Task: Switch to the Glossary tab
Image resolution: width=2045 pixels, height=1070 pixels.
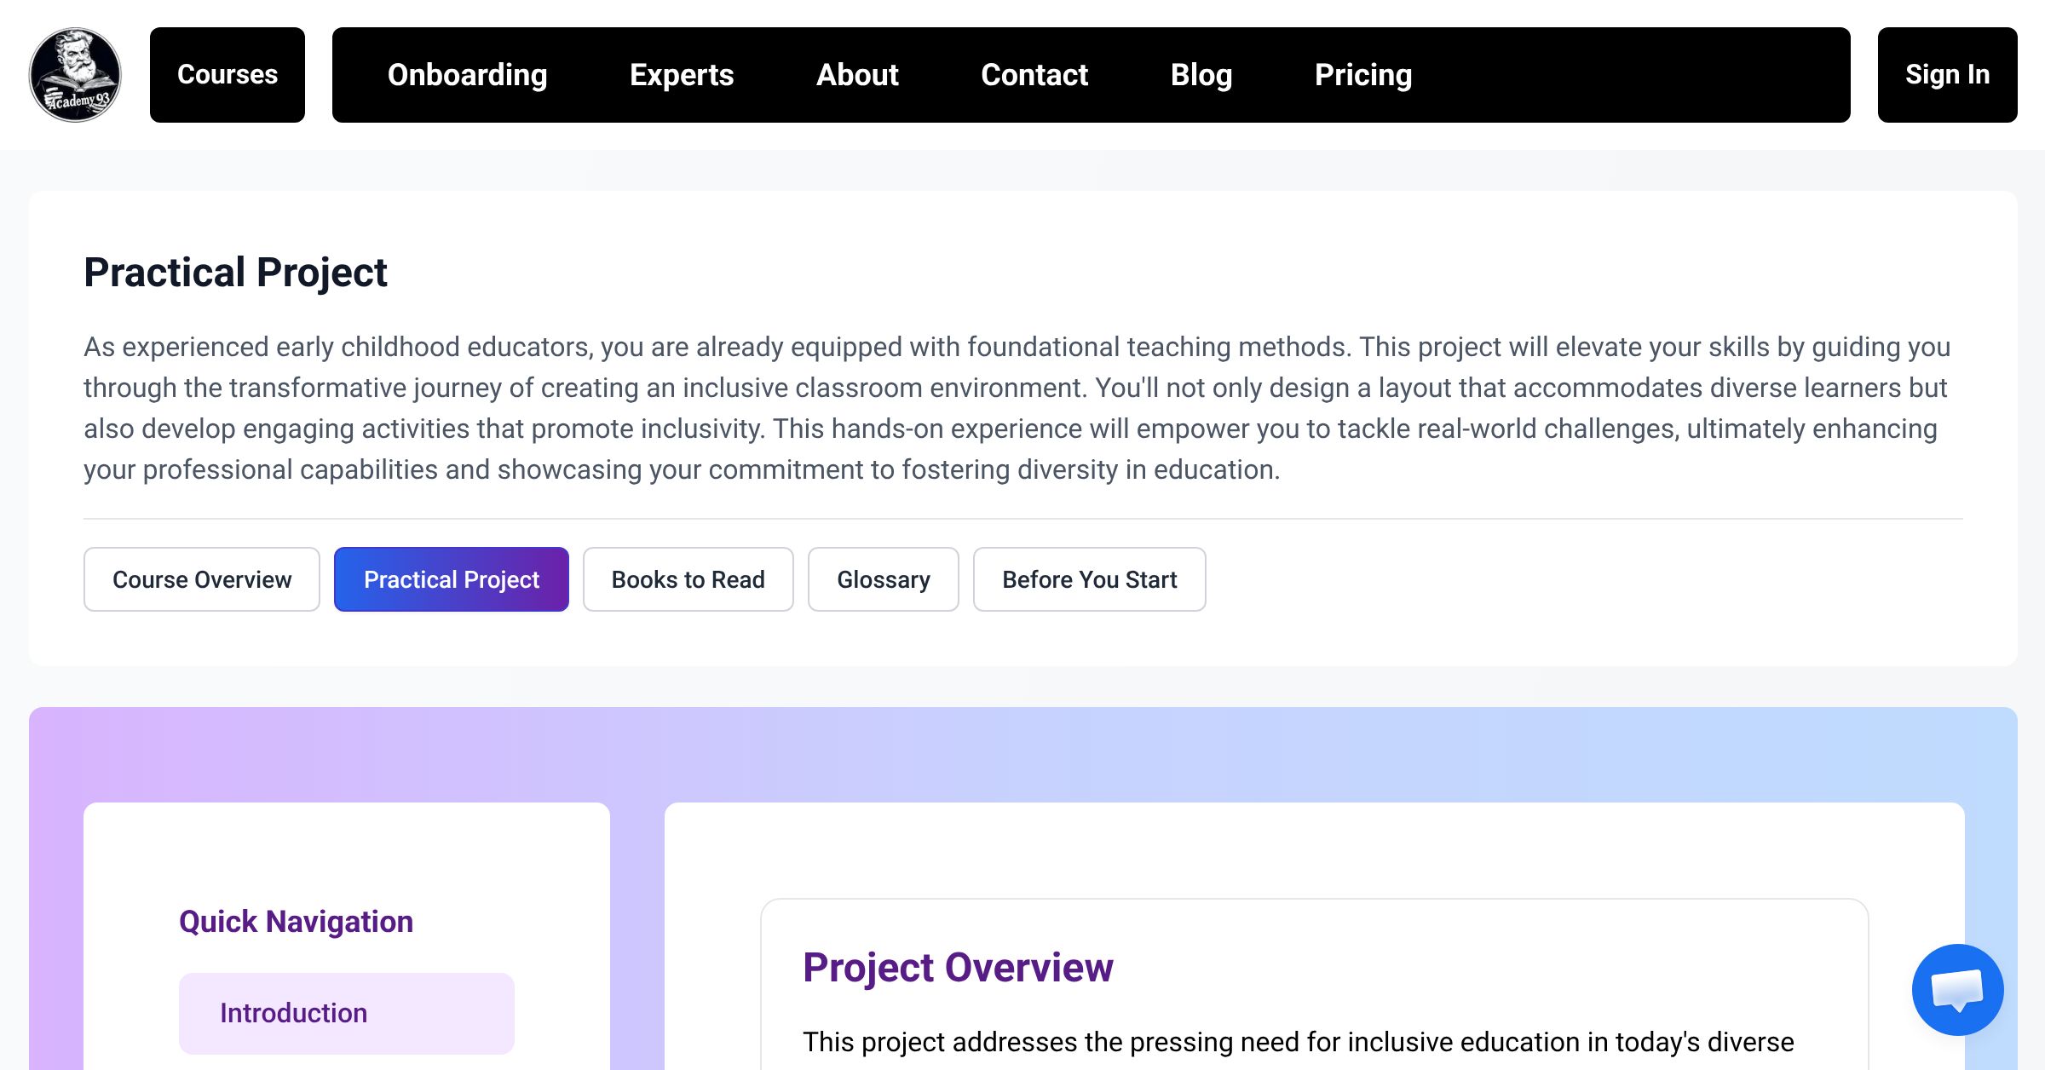Action: point(884,579)
